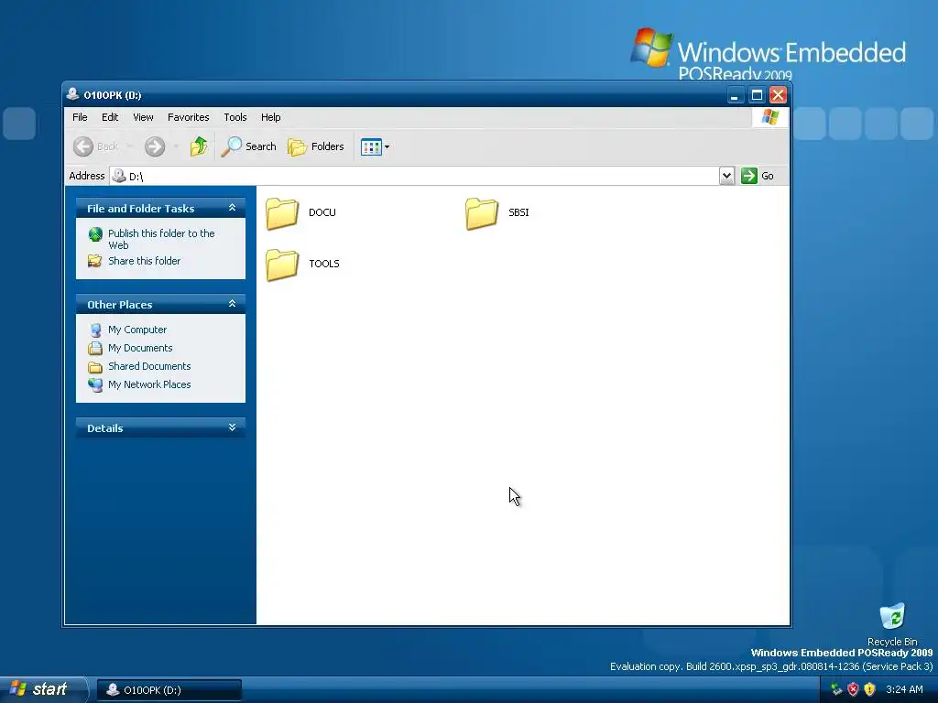938x703 pixels.
Task: Open the Back history dropdown arrow
Action: click(129, 146)
